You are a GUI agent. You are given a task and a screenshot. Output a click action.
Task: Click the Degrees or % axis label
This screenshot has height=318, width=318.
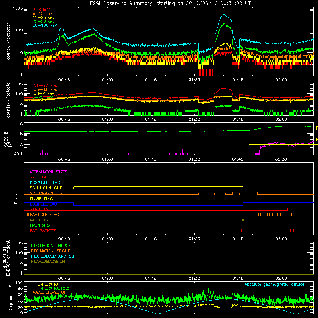pos(10,298)
